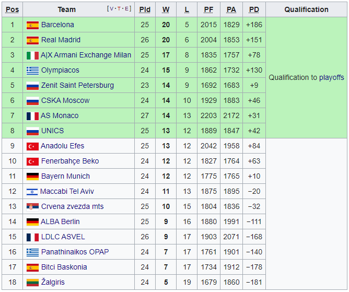Click the Lithuanian flag beside Žalgiris
The image size is (349, 292).
32,283
